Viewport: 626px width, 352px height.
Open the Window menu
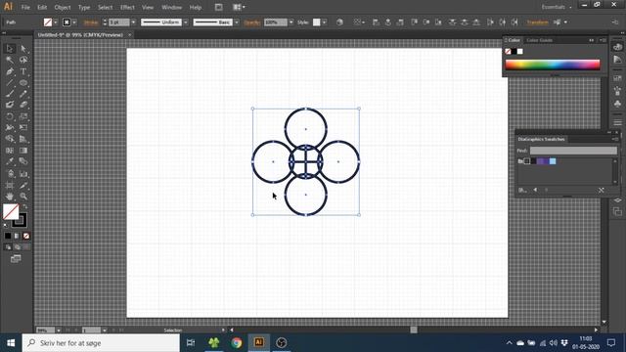(x=172, y=7)
